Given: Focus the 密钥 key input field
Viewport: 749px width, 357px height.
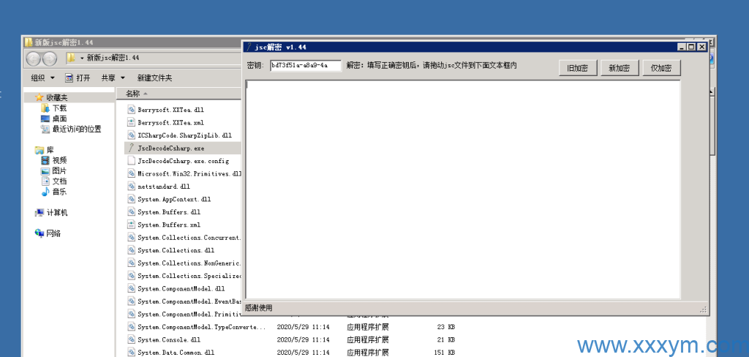Looking at the screenshot, I should (x=304, y=65).
